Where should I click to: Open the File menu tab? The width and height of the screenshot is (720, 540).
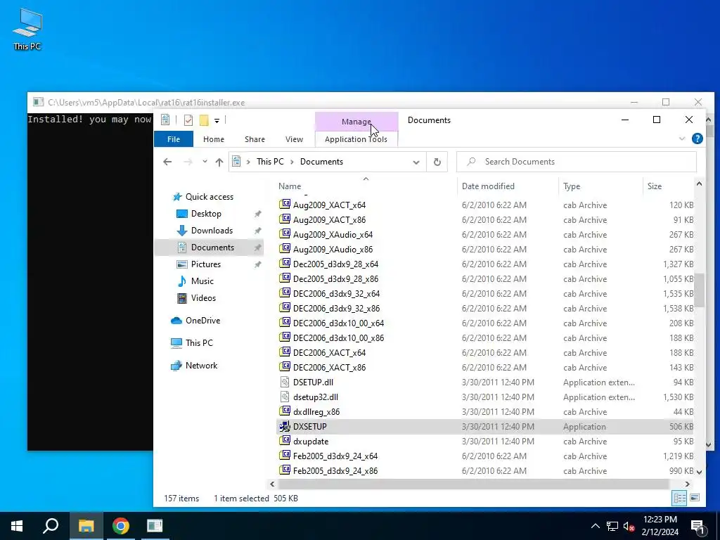coord(174,139)
